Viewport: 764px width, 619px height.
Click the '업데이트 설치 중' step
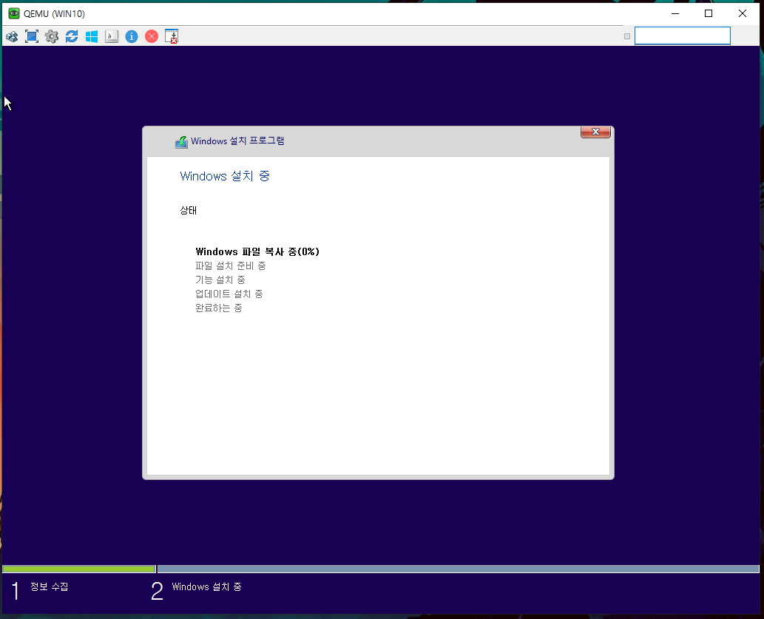coord(229,294)
